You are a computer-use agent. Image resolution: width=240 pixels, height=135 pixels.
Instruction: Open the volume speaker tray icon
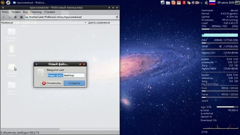206,3
